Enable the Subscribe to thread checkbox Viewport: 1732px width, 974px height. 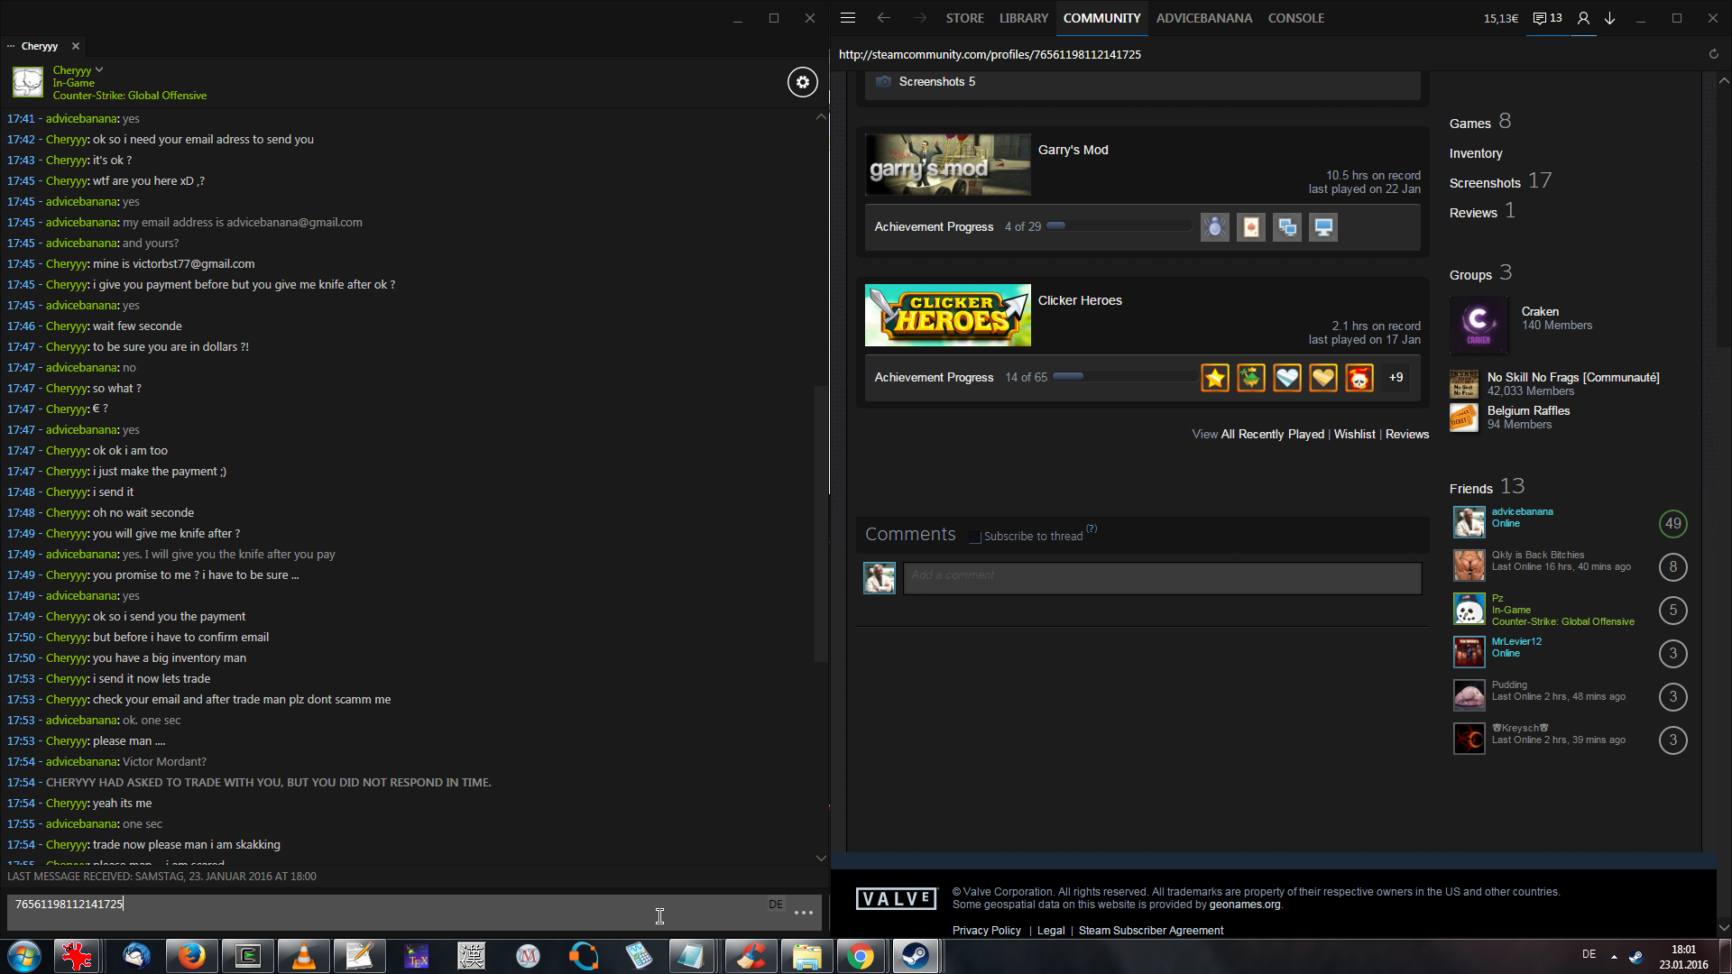[974, 538]
